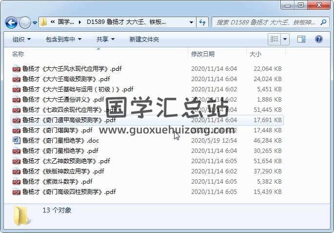Click the 37,290 KB size cell

pos(268,171)
